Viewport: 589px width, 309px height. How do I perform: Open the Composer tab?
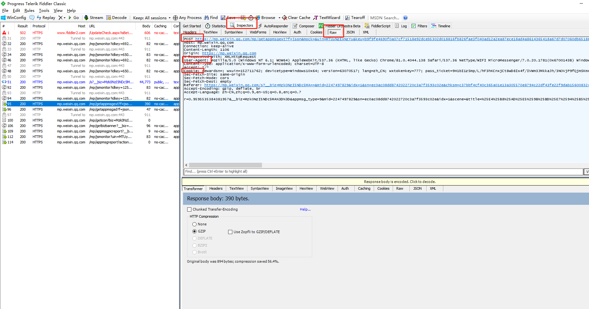coord(304,26)
